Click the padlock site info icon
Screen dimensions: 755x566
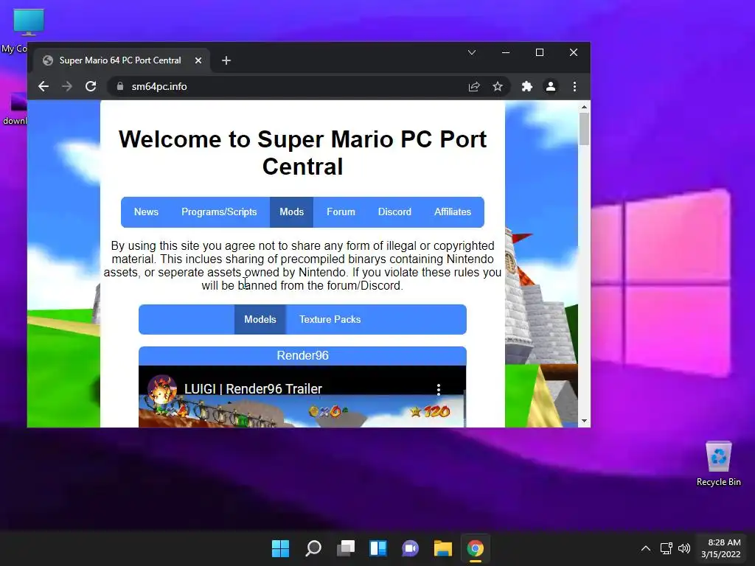pos(120,87)
